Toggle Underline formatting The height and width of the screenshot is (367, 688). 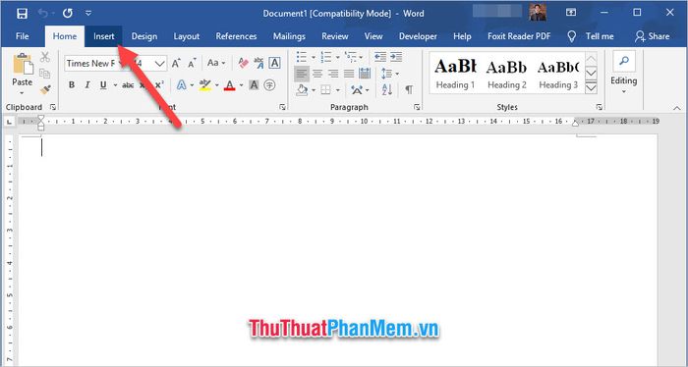(x=103, y=85)
